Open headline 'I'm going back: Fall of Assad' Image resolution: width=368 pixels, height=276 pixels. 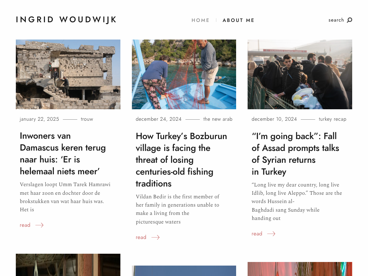(295, 154)
